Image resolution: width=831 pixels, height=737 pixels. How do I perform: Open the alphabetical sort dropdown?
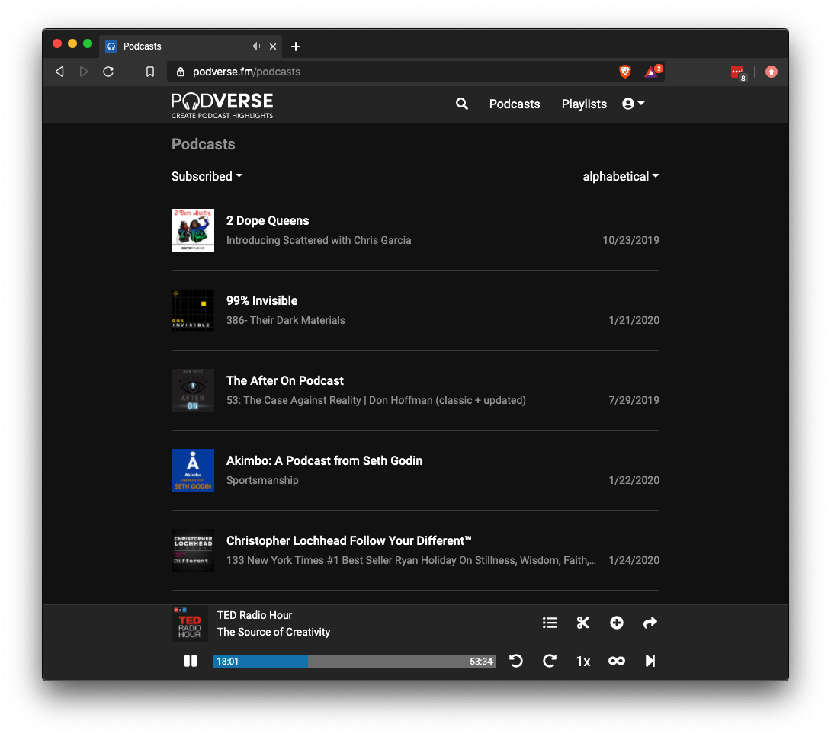tap(621, 176)
